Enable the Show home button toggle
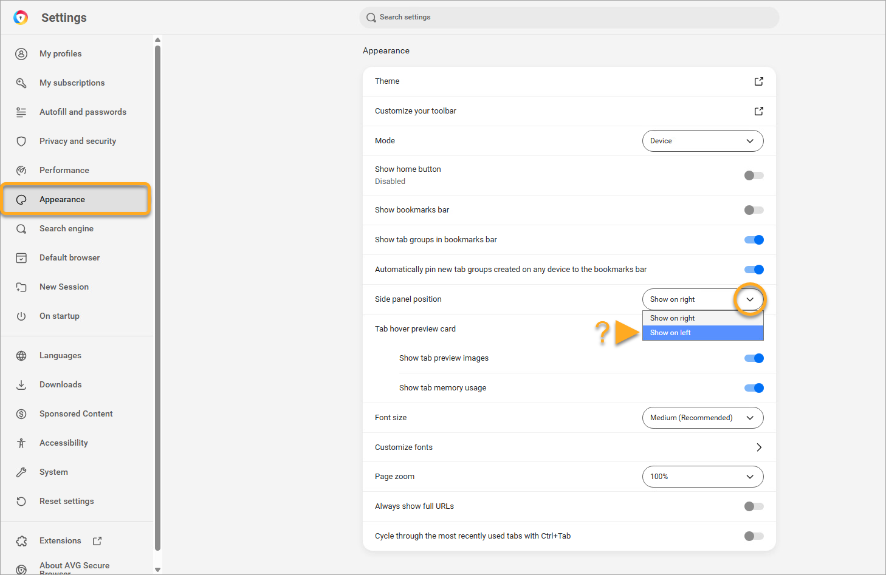Image resolution: width=886 pixels, height=575 pixels. point(754,175)
